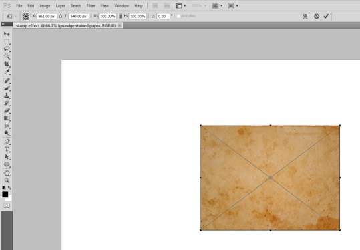Select the Gradient tool
Viewport: 360px width, 250px height.
[x=7, y=118]
